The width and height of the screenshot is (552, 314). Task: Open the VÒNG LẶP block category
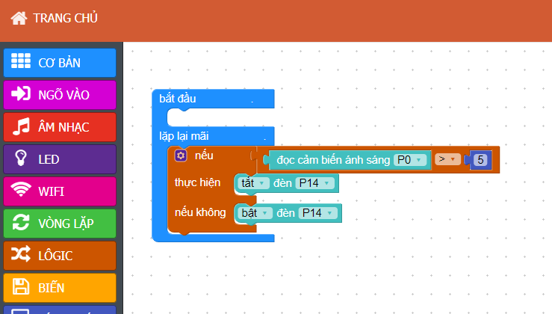click(60, 224)
